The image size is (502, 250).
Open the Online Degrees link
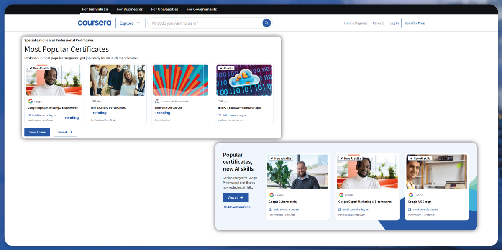[356, 23]
